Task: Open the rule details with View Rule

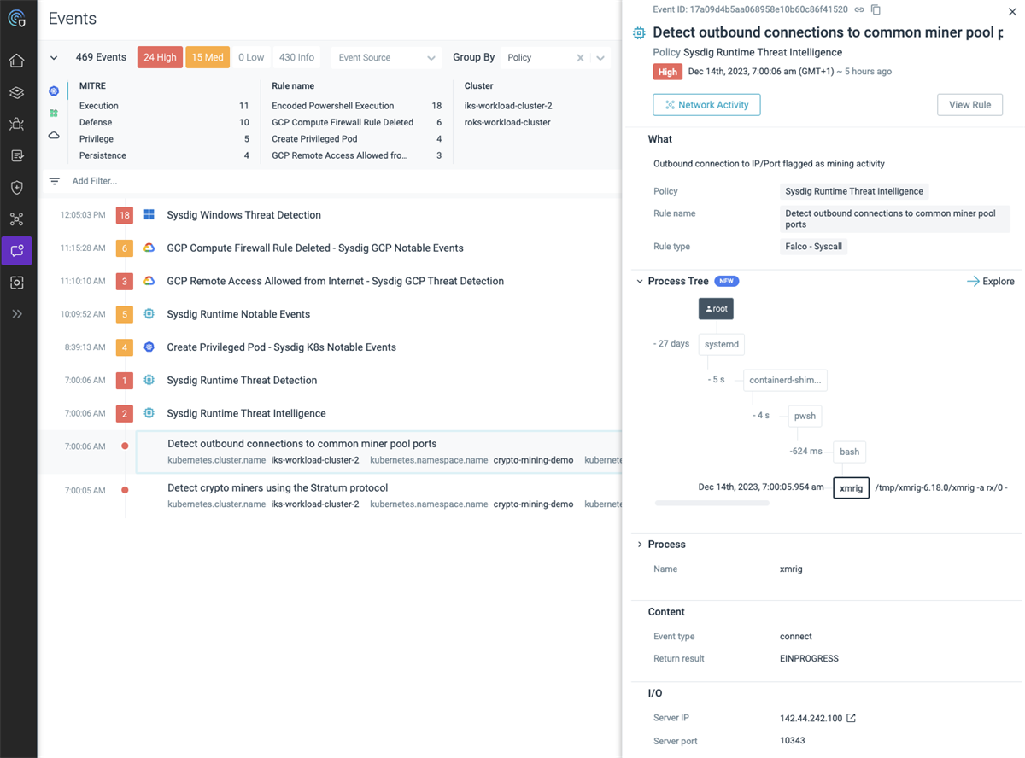Action: pyautogui.click(x=969, y=104)
